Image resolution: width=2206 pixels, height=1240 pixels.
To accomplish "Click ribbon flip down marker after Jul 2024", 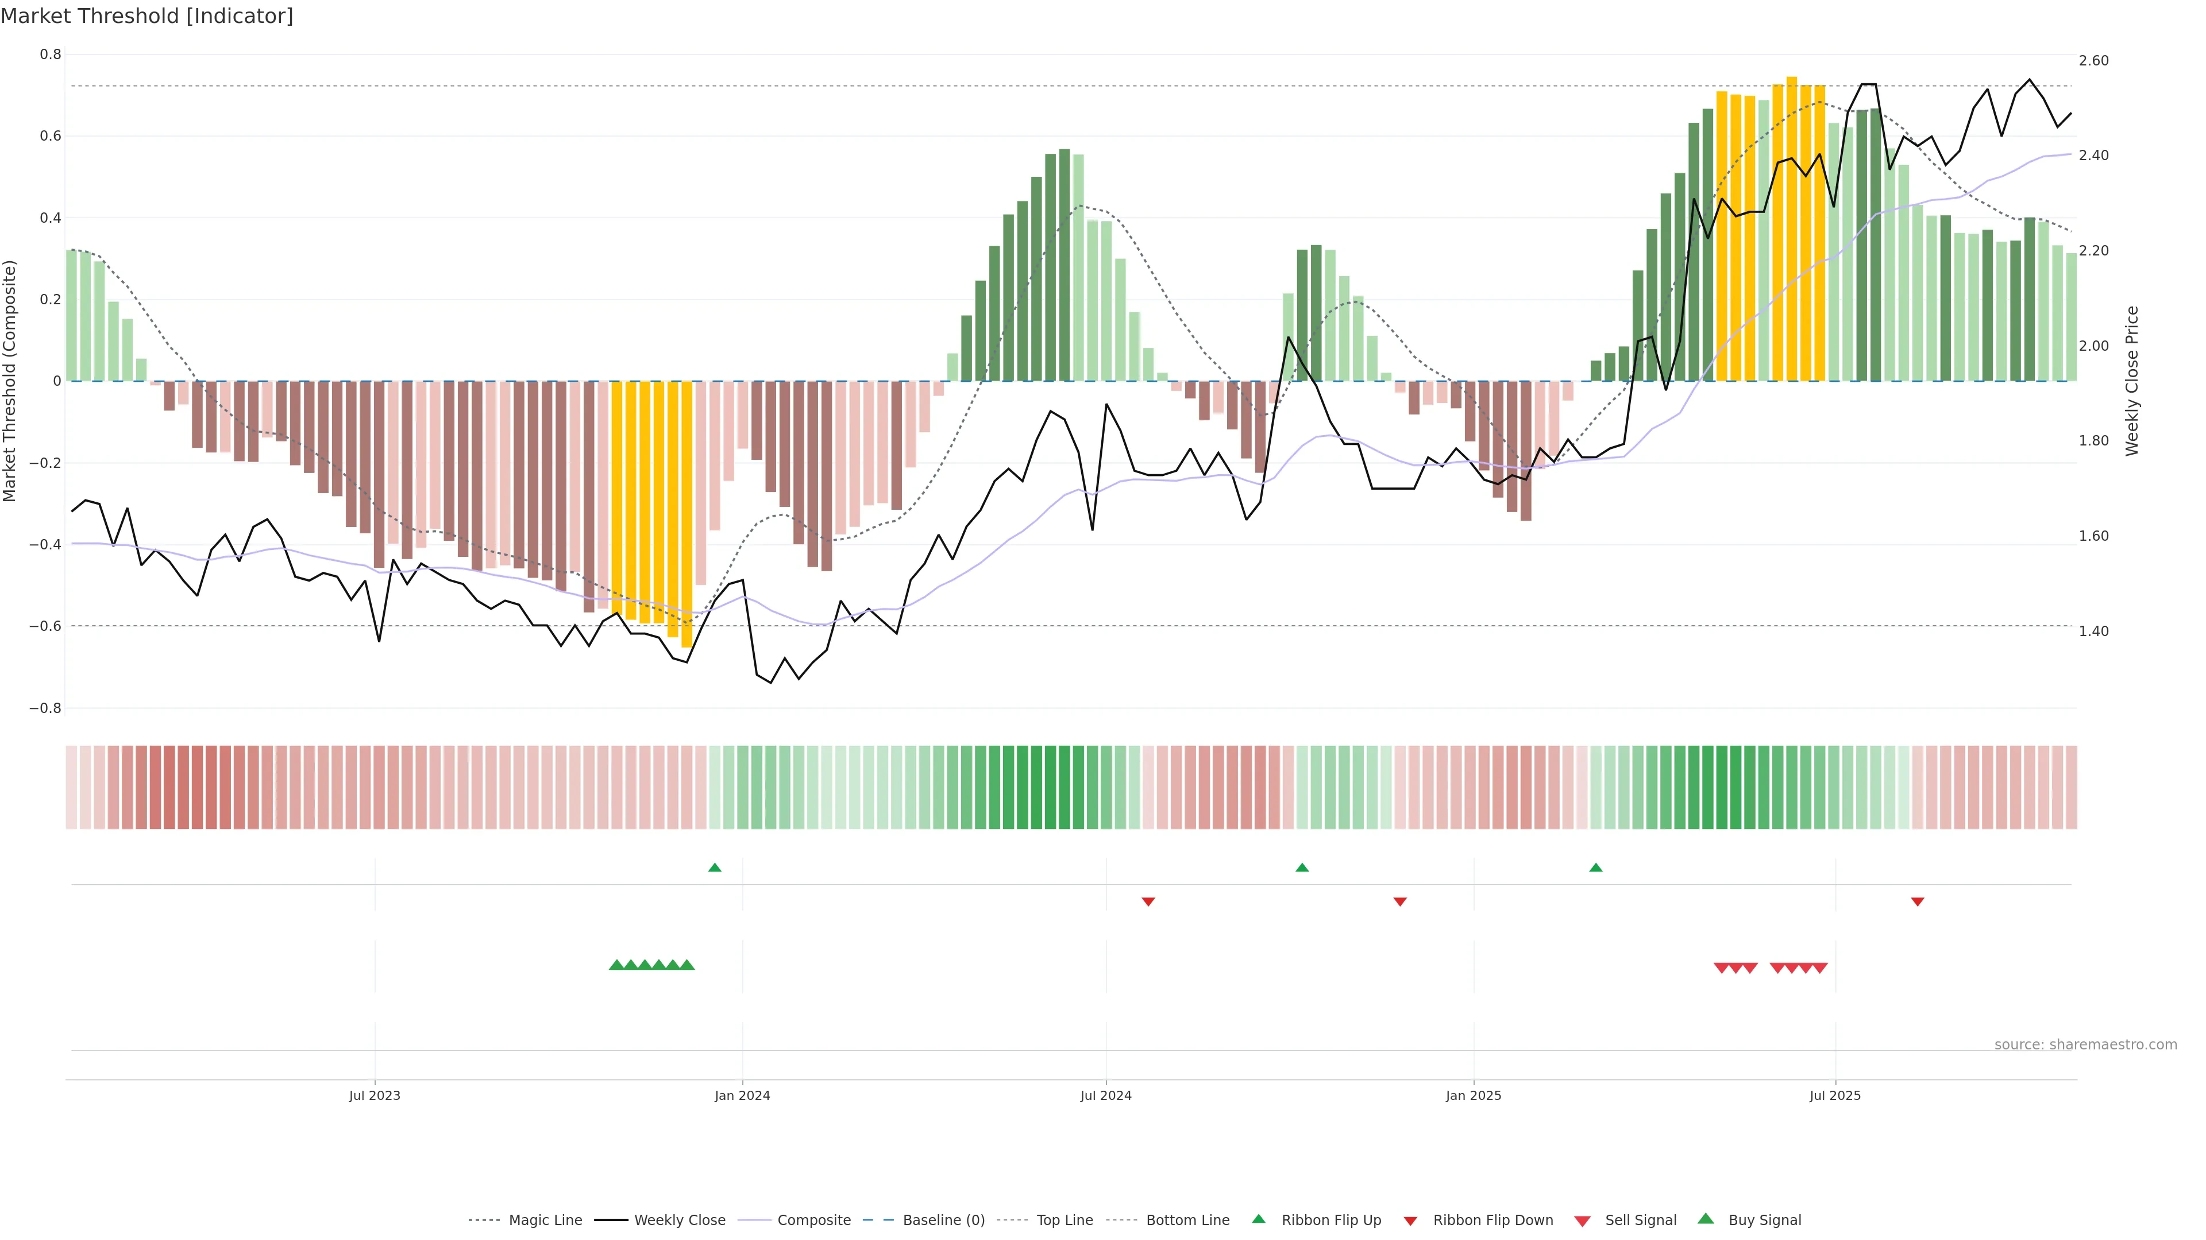I will pos(1148,901).
